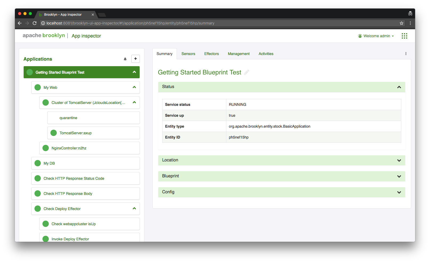Switch to the Sensors tab
The width and height of the screenshot is (430, 263).
[188, 54]
